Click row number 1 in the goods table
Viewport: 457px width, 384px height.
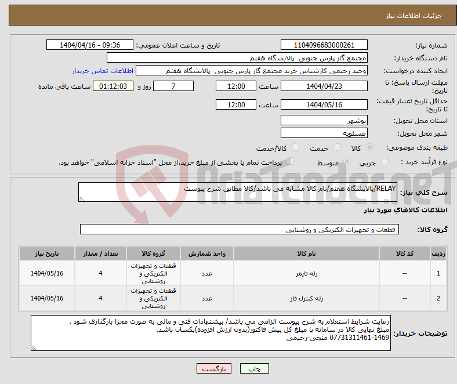438,273
